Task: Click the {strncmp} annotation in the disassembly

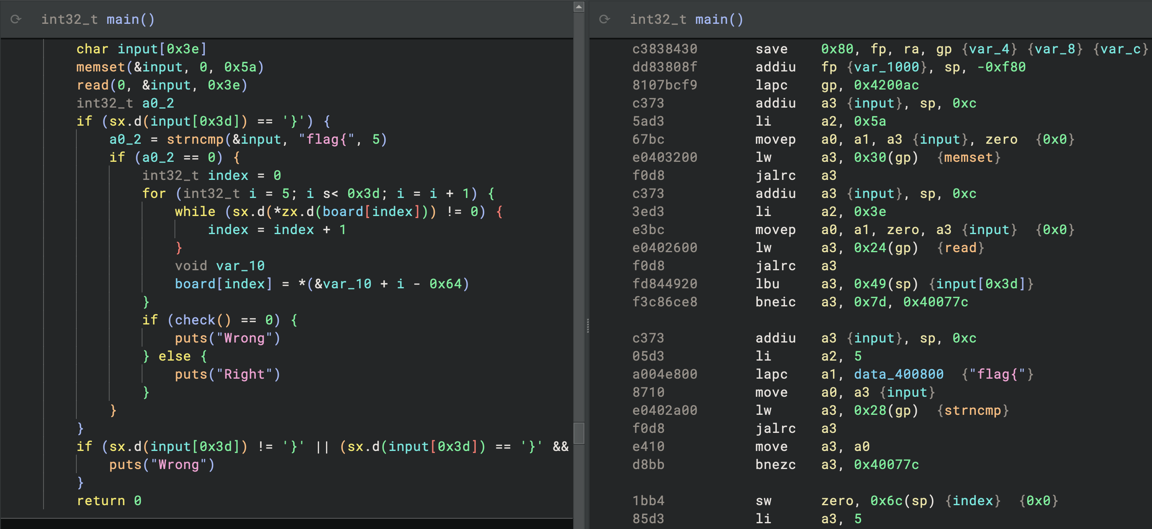Action: [x=972, y=410]
